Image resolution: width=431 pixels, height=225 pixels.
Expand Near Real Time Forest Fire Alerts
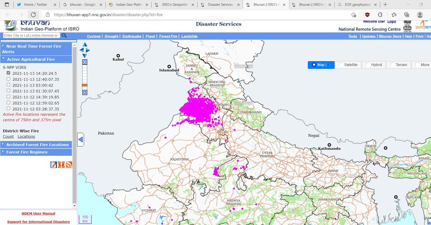click(36, 49)
